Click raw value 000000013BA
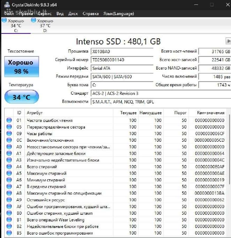This screenshot has height=238, width=231. pyautogui.click(x=210, y=193)
